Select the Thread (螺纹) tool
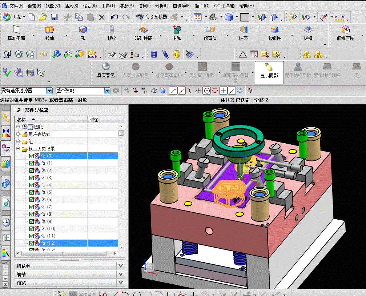 click(x=112, y=33)
